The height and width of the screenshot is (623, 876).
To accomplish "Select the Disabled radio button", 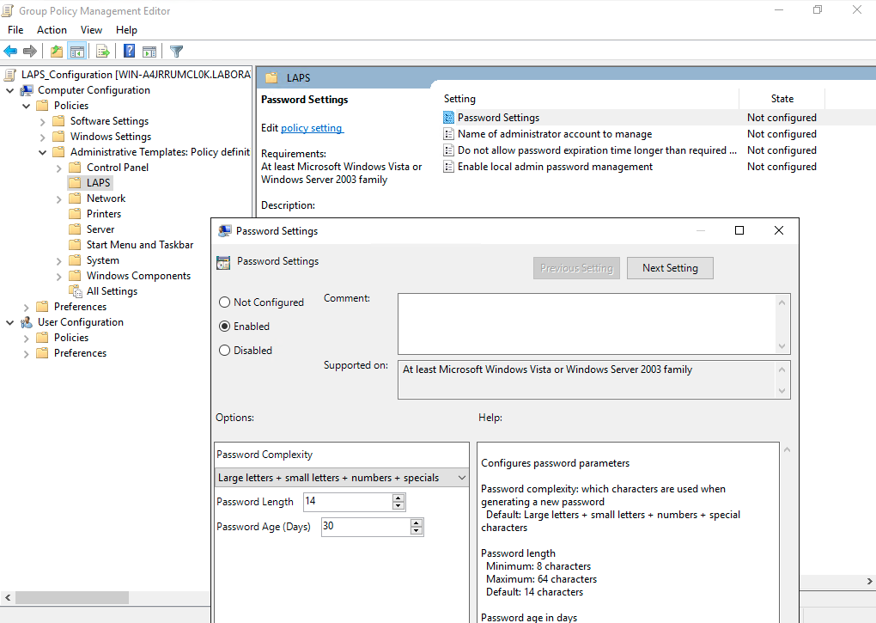I will tap(225, 351).
